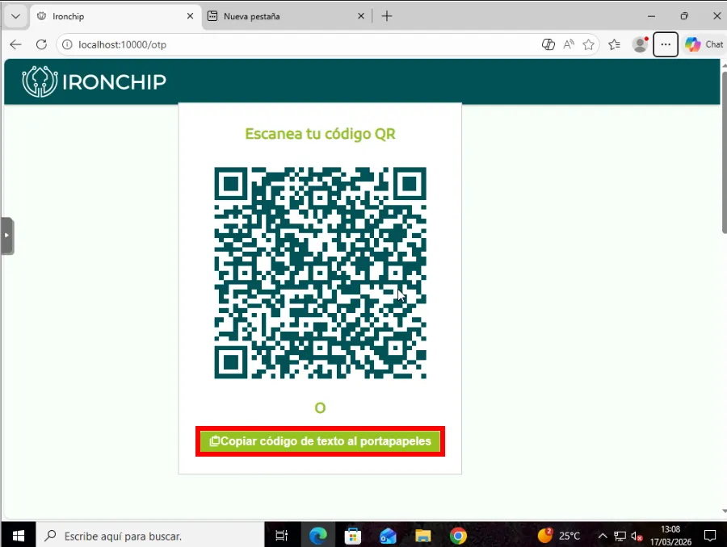Open the browser extensions icon beside Read aloud
The height and width of the screenshot is (547, 727).
tap(548, 44)
